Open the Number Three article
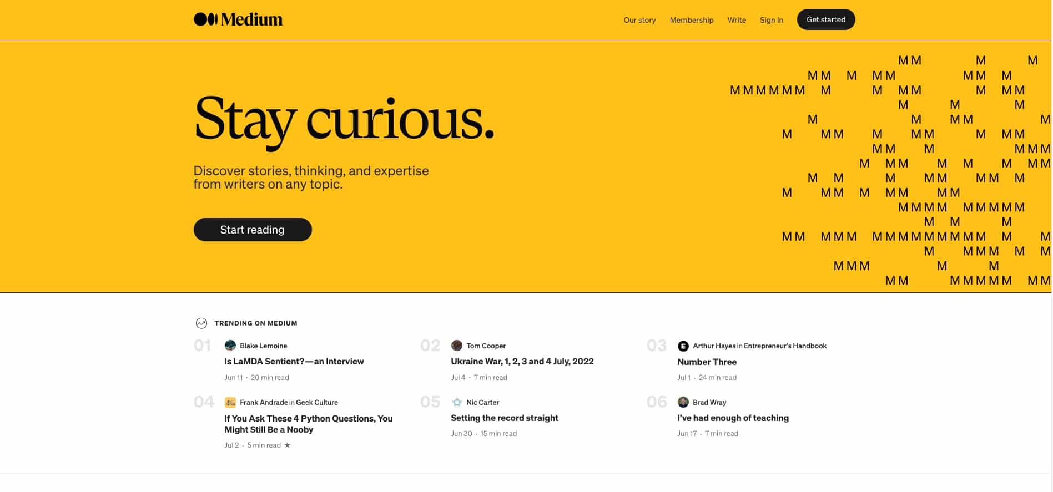The width and height of the screenshot is (1053, 492). click(707, 362)
